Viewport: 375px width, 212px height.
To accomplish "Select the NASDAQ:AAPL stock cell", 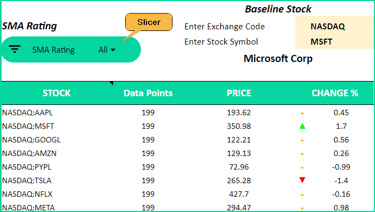I will coord(27,113).
